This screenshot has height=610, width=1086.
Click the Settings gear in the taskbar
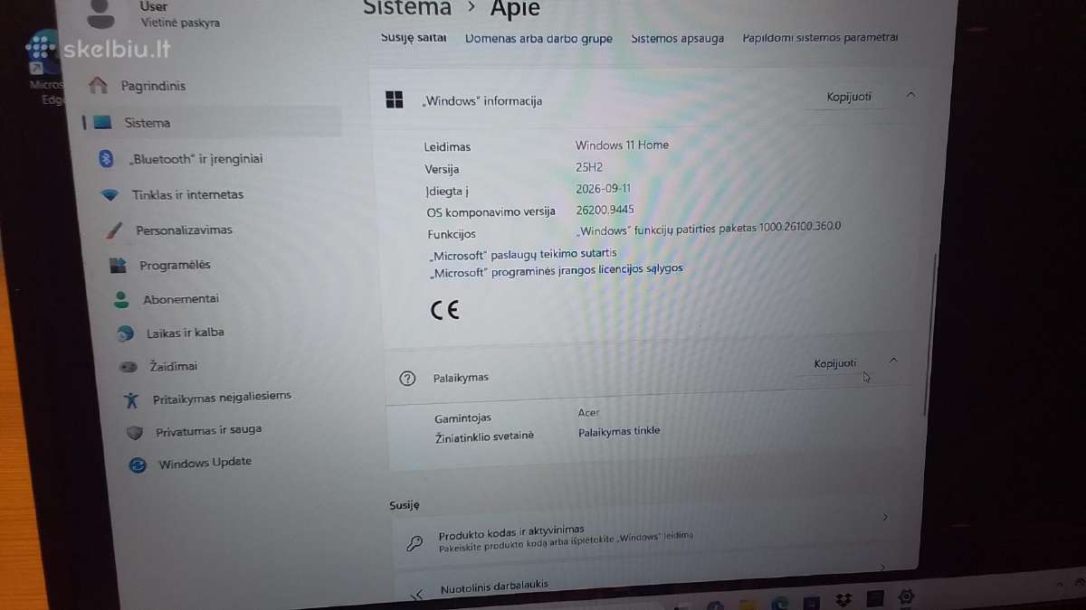[x=905, y=597]
